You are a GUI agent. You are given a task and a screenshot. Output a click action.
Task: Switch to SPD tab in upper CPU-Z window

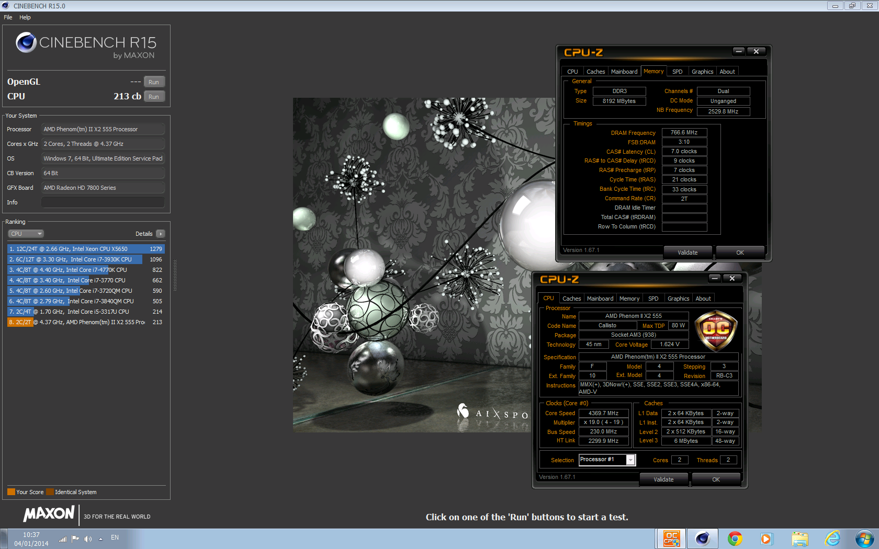click(x=677, y=72)
